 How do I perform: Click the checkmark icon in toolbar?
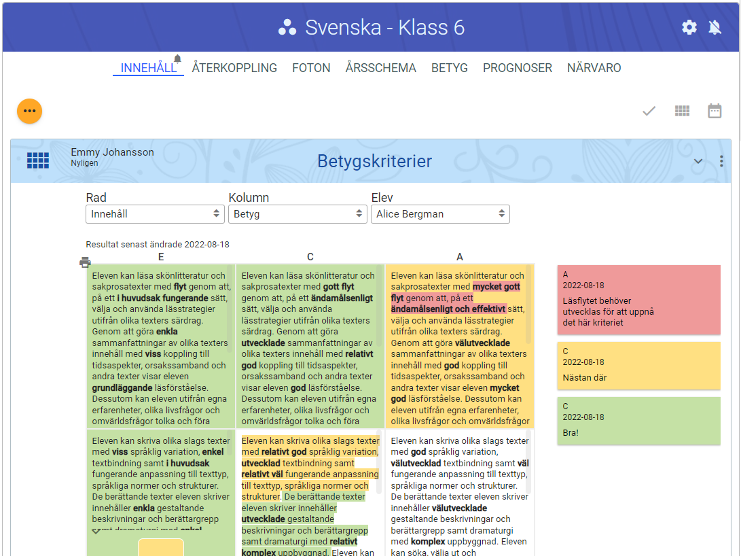(x=649, y=111)
